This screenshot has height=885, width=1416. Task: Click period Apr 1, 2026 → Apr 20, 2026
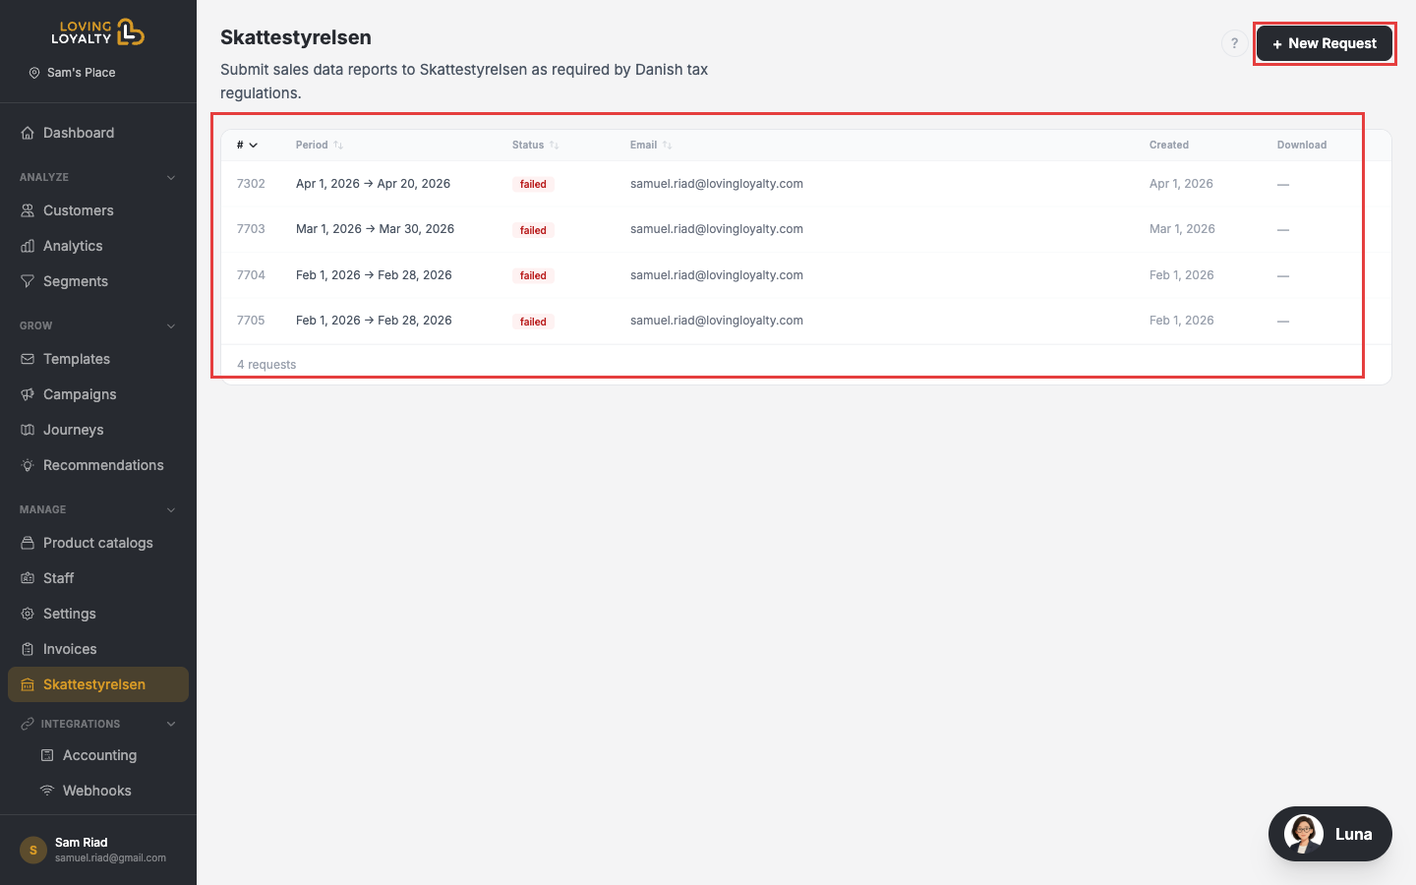point(373,184)
